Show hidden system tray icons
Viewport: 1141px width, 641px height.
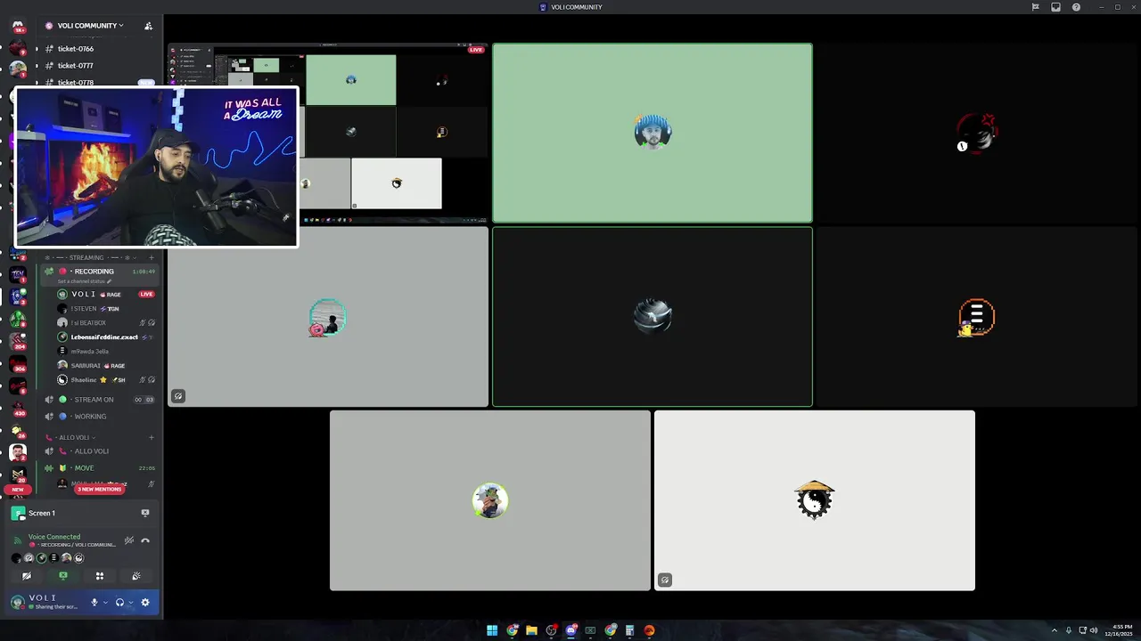[x=1055, y=630]
